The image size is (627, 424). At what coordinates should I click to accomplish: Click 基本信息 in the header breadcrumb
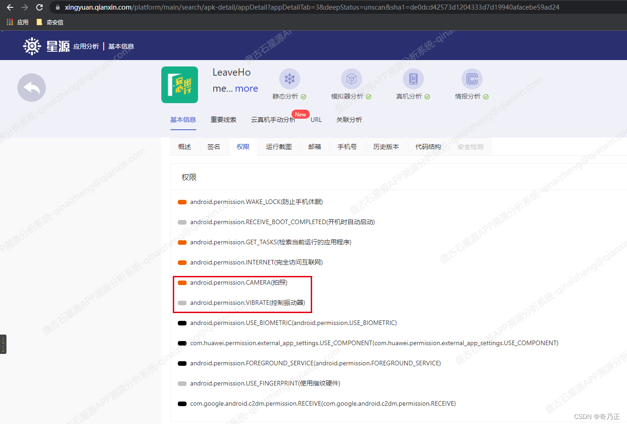[121, 46]
